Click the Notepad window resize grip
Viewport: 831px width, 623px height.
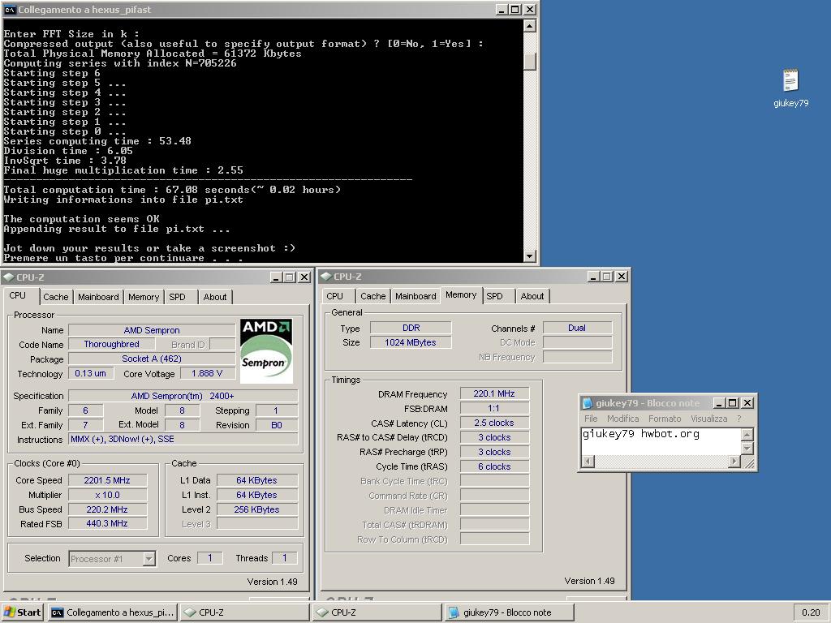pos(748,462)
